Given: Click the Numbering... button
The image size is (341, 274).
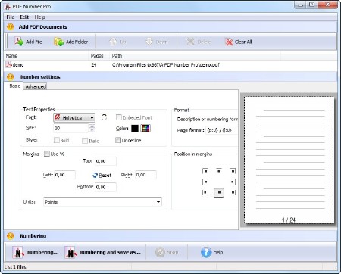Looking at the screenshot, I should click(x=35, y=252).
